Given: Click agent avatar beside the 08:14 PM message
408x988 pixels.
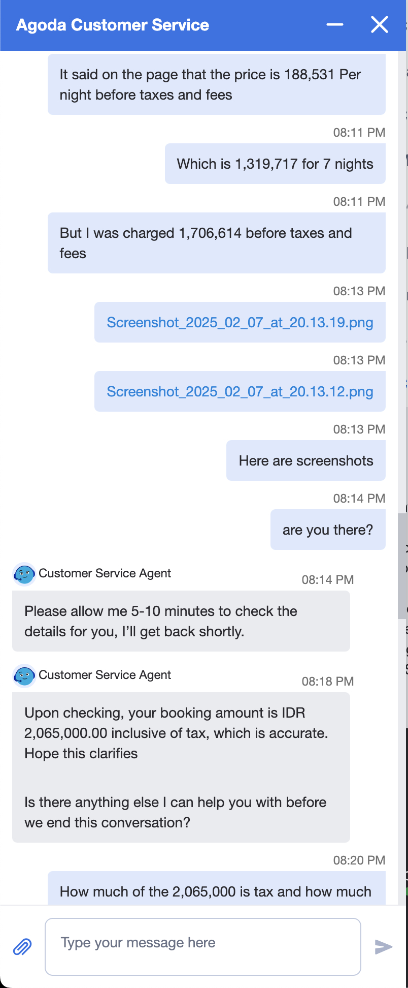Looking at the screenshot, I should click(x=24, y=574).
